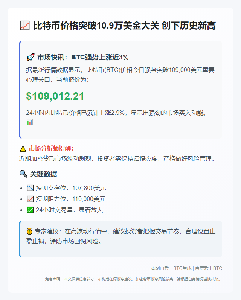The width and height of the screenshot is (241, 300).
Task: Click the rocket emoji before 市场快讯
Action: tap(30, 57)
